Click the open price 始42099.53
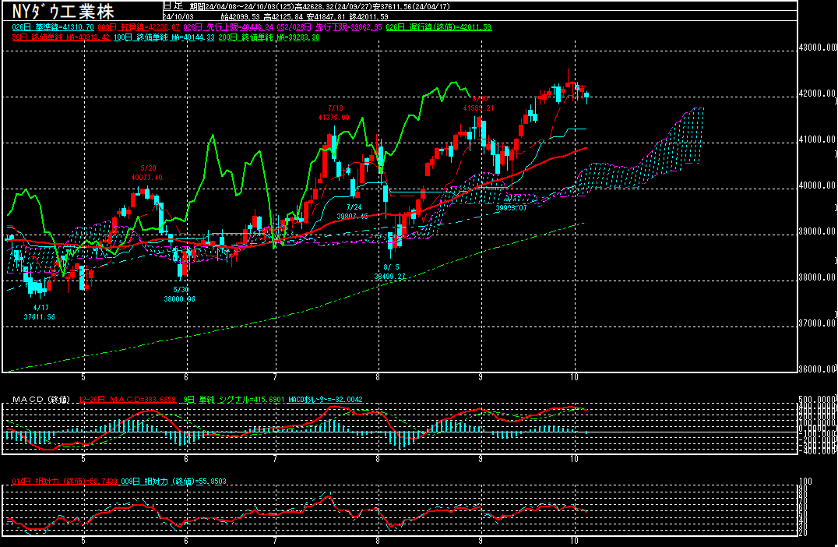The height and width of the screenshot is (547, 838). pos(241,16)
